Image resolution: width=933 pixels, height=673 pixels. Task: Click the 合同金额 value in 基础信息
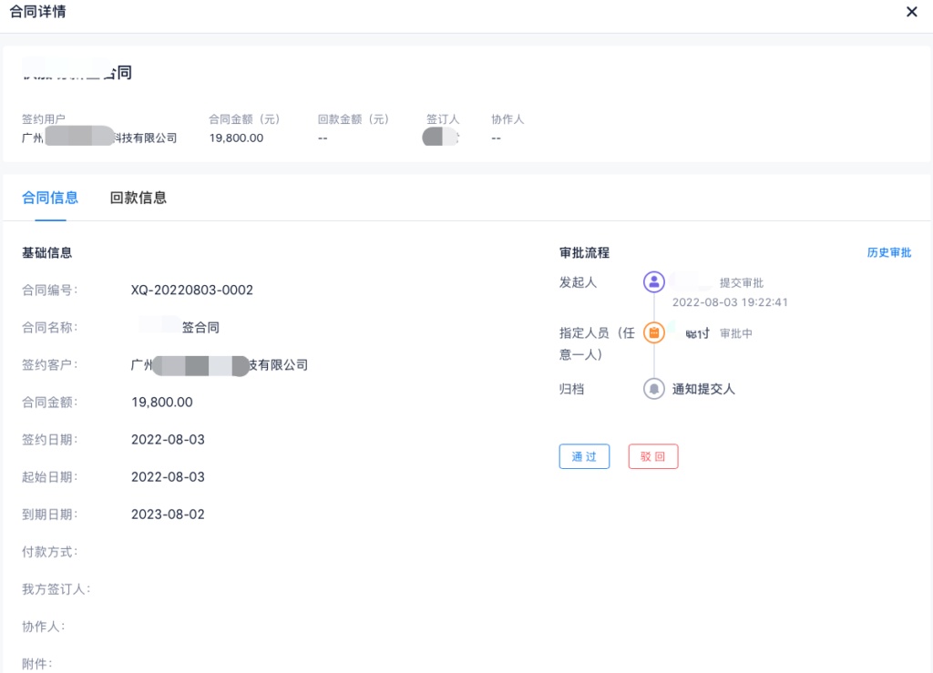pos(162,403)
